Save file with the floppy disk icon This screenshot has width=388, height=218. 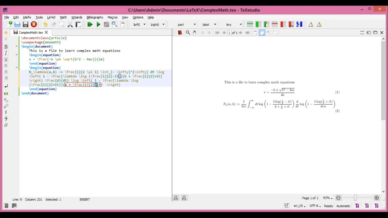click(x=25, y=25)
